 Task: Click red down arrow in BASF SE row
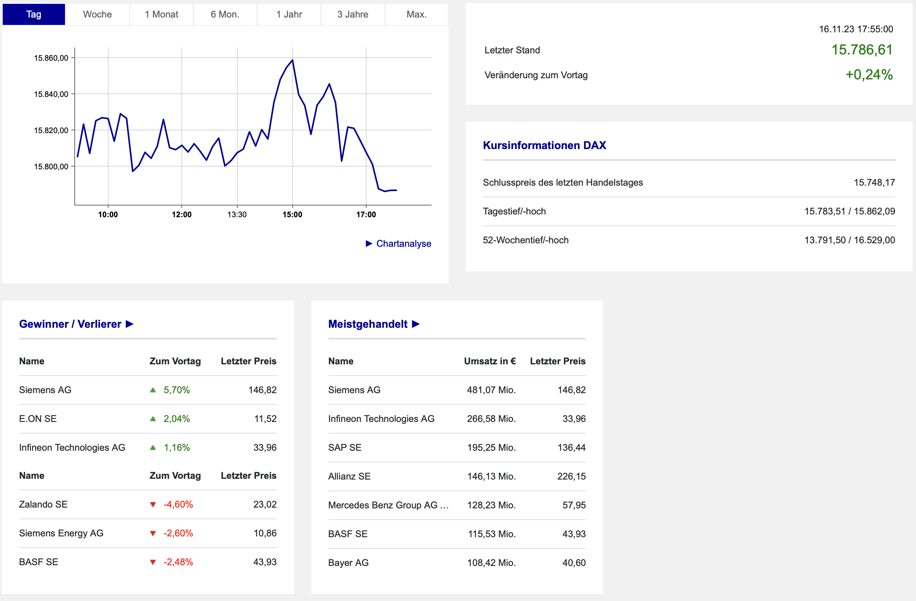[x=153, y=562]
